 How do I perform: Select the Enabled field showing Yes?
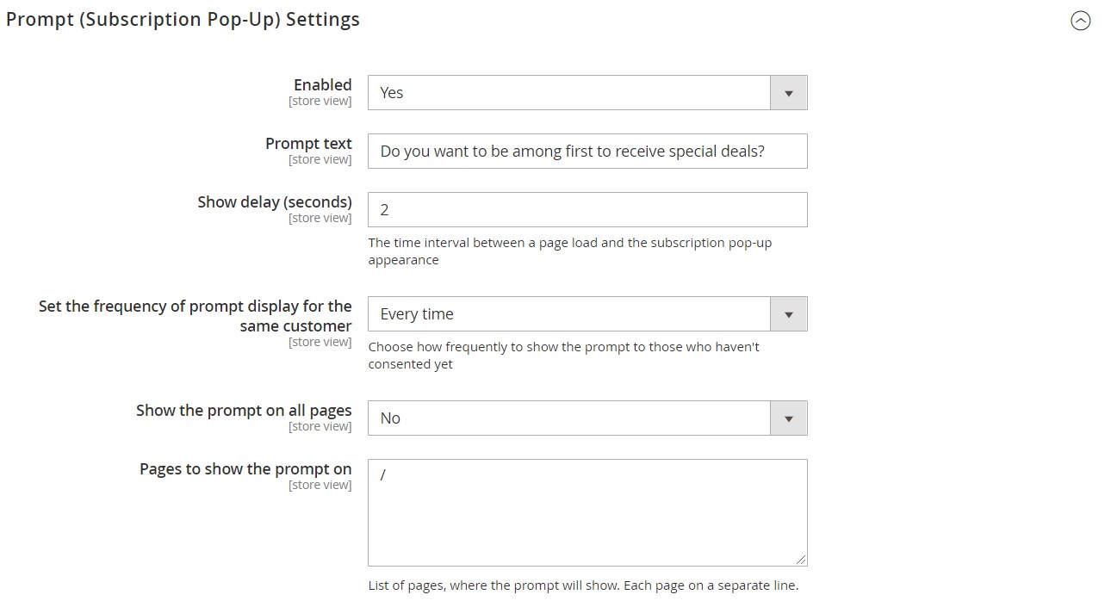point(587,93)
